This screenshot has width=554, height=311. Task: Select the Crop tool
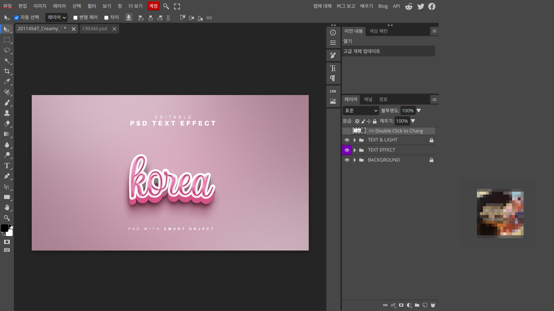[7, 71]
